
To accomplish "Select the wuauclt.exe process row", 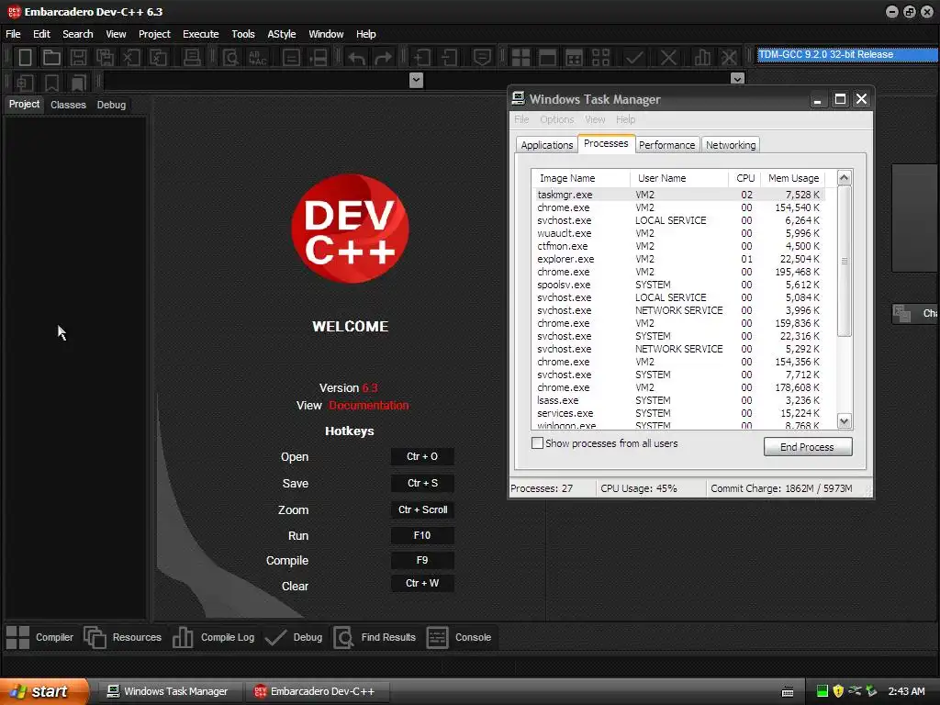I will coord(678,233).
